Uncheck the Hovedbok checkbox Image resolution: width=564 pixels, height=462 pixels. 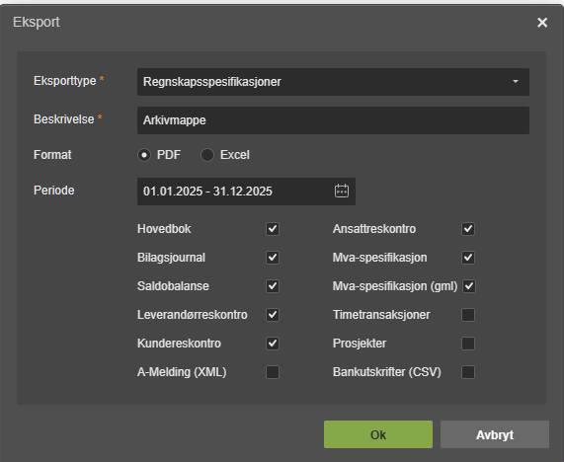pos(273,229)
